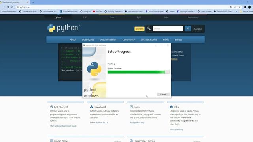Click the Download section arrow icon
The width and height of the screenshot is (253, 142).
coord(91,107)
